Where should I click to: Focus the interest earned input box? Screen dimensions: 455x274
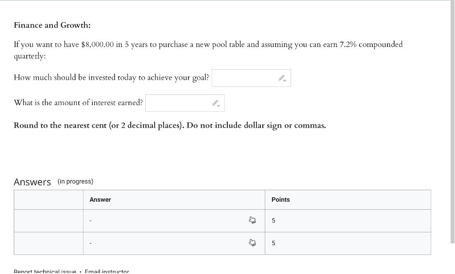click(178, 103)
